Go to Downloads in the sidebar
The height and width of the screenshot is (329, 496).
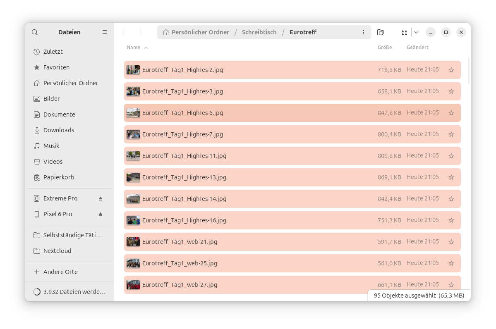(58, 130)
